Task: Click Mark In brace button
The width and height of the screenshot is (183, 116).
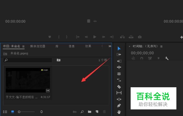Action: pos(59,37)
